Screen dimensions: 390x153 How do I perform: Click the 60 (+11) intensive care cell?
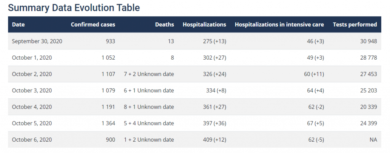coord(314,74)
